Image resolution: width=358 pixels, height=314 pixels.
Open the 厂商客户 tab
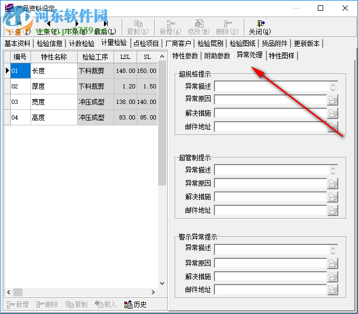178,43
